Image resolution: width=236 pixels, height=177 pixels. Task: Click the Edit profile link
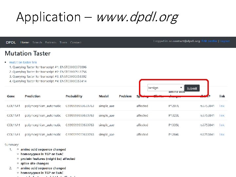209,41
